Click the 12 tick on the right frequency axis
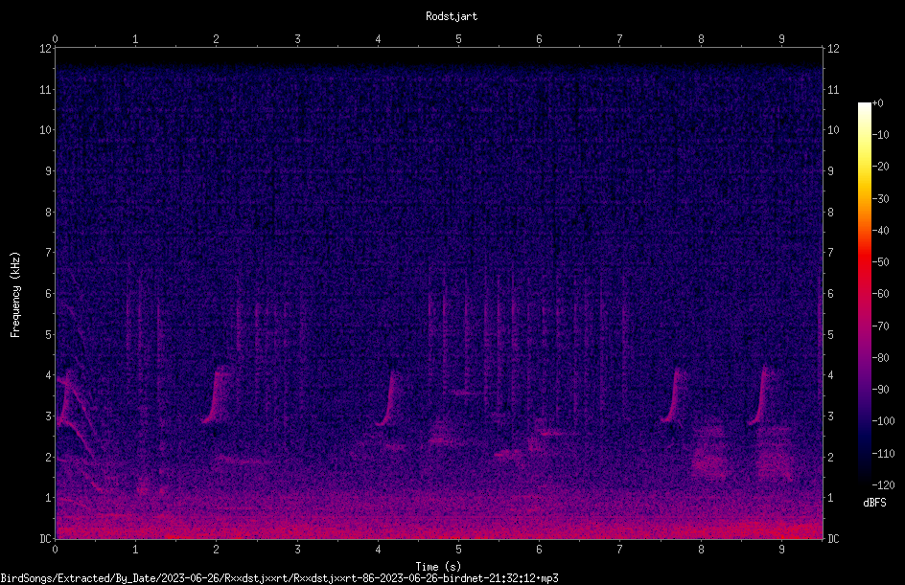This screenshot has width=905, height=585. tap(833, 49)
